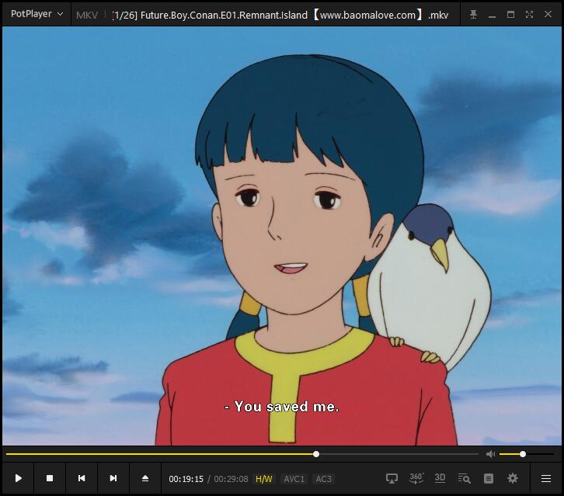
Task: Switch to fullscreen mode
Action: pos(529,15)
